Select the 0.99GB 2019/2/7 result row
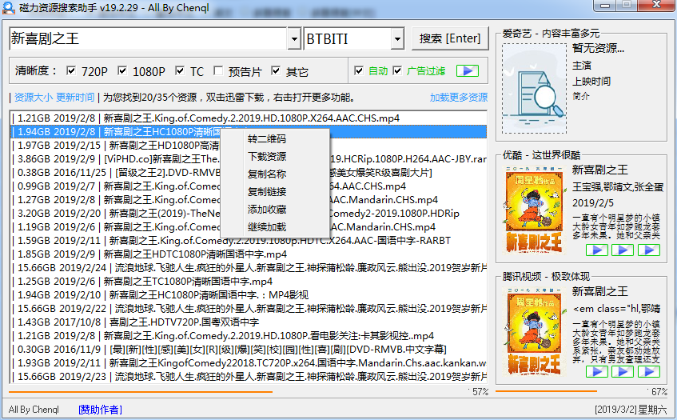This screenshot has height=420, width=677. point(249,186)
